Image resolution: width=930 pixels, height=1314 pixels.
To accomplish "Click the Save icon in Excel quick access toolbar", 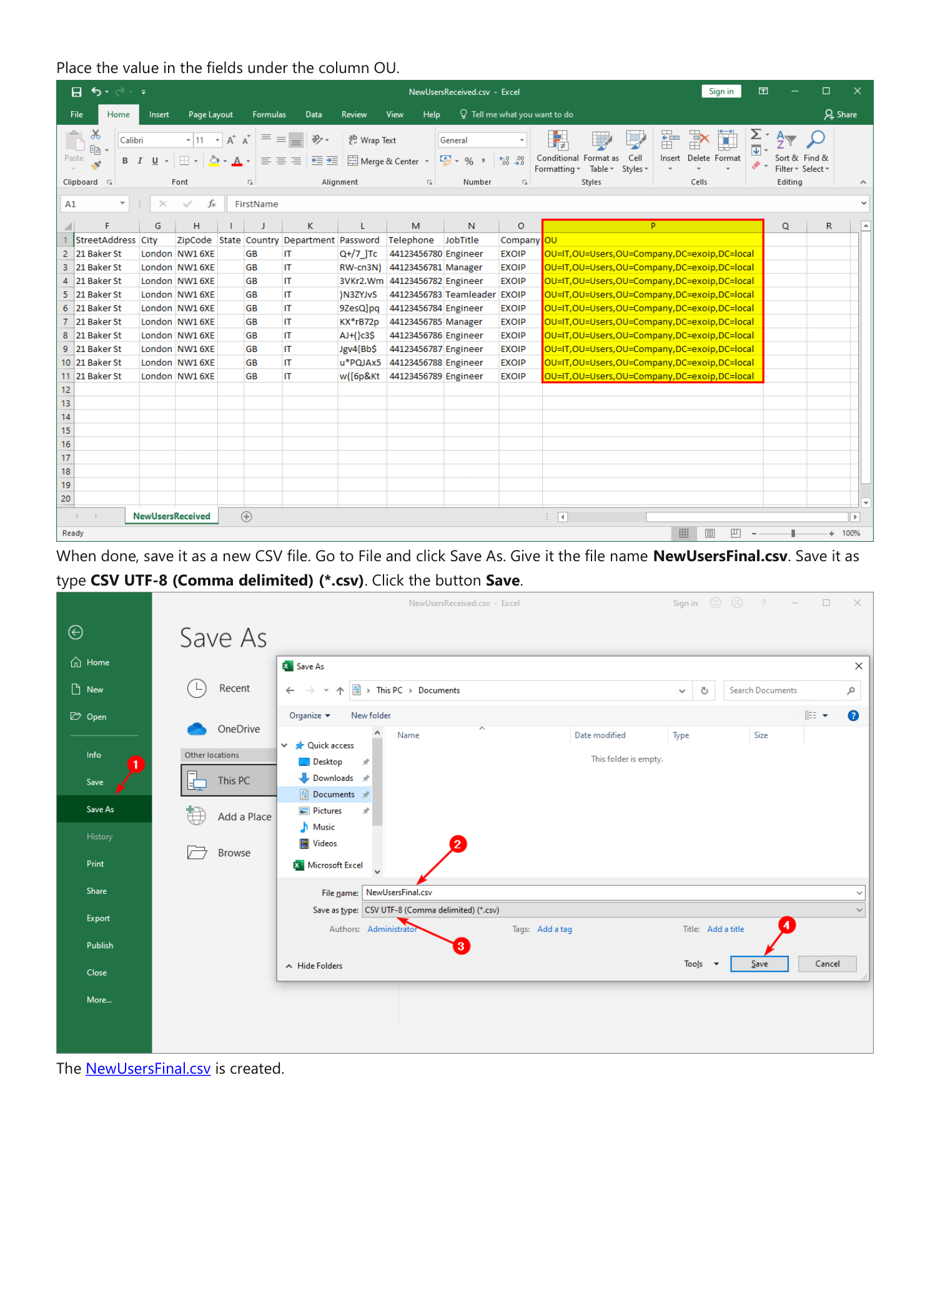I will tap(76, 92).
